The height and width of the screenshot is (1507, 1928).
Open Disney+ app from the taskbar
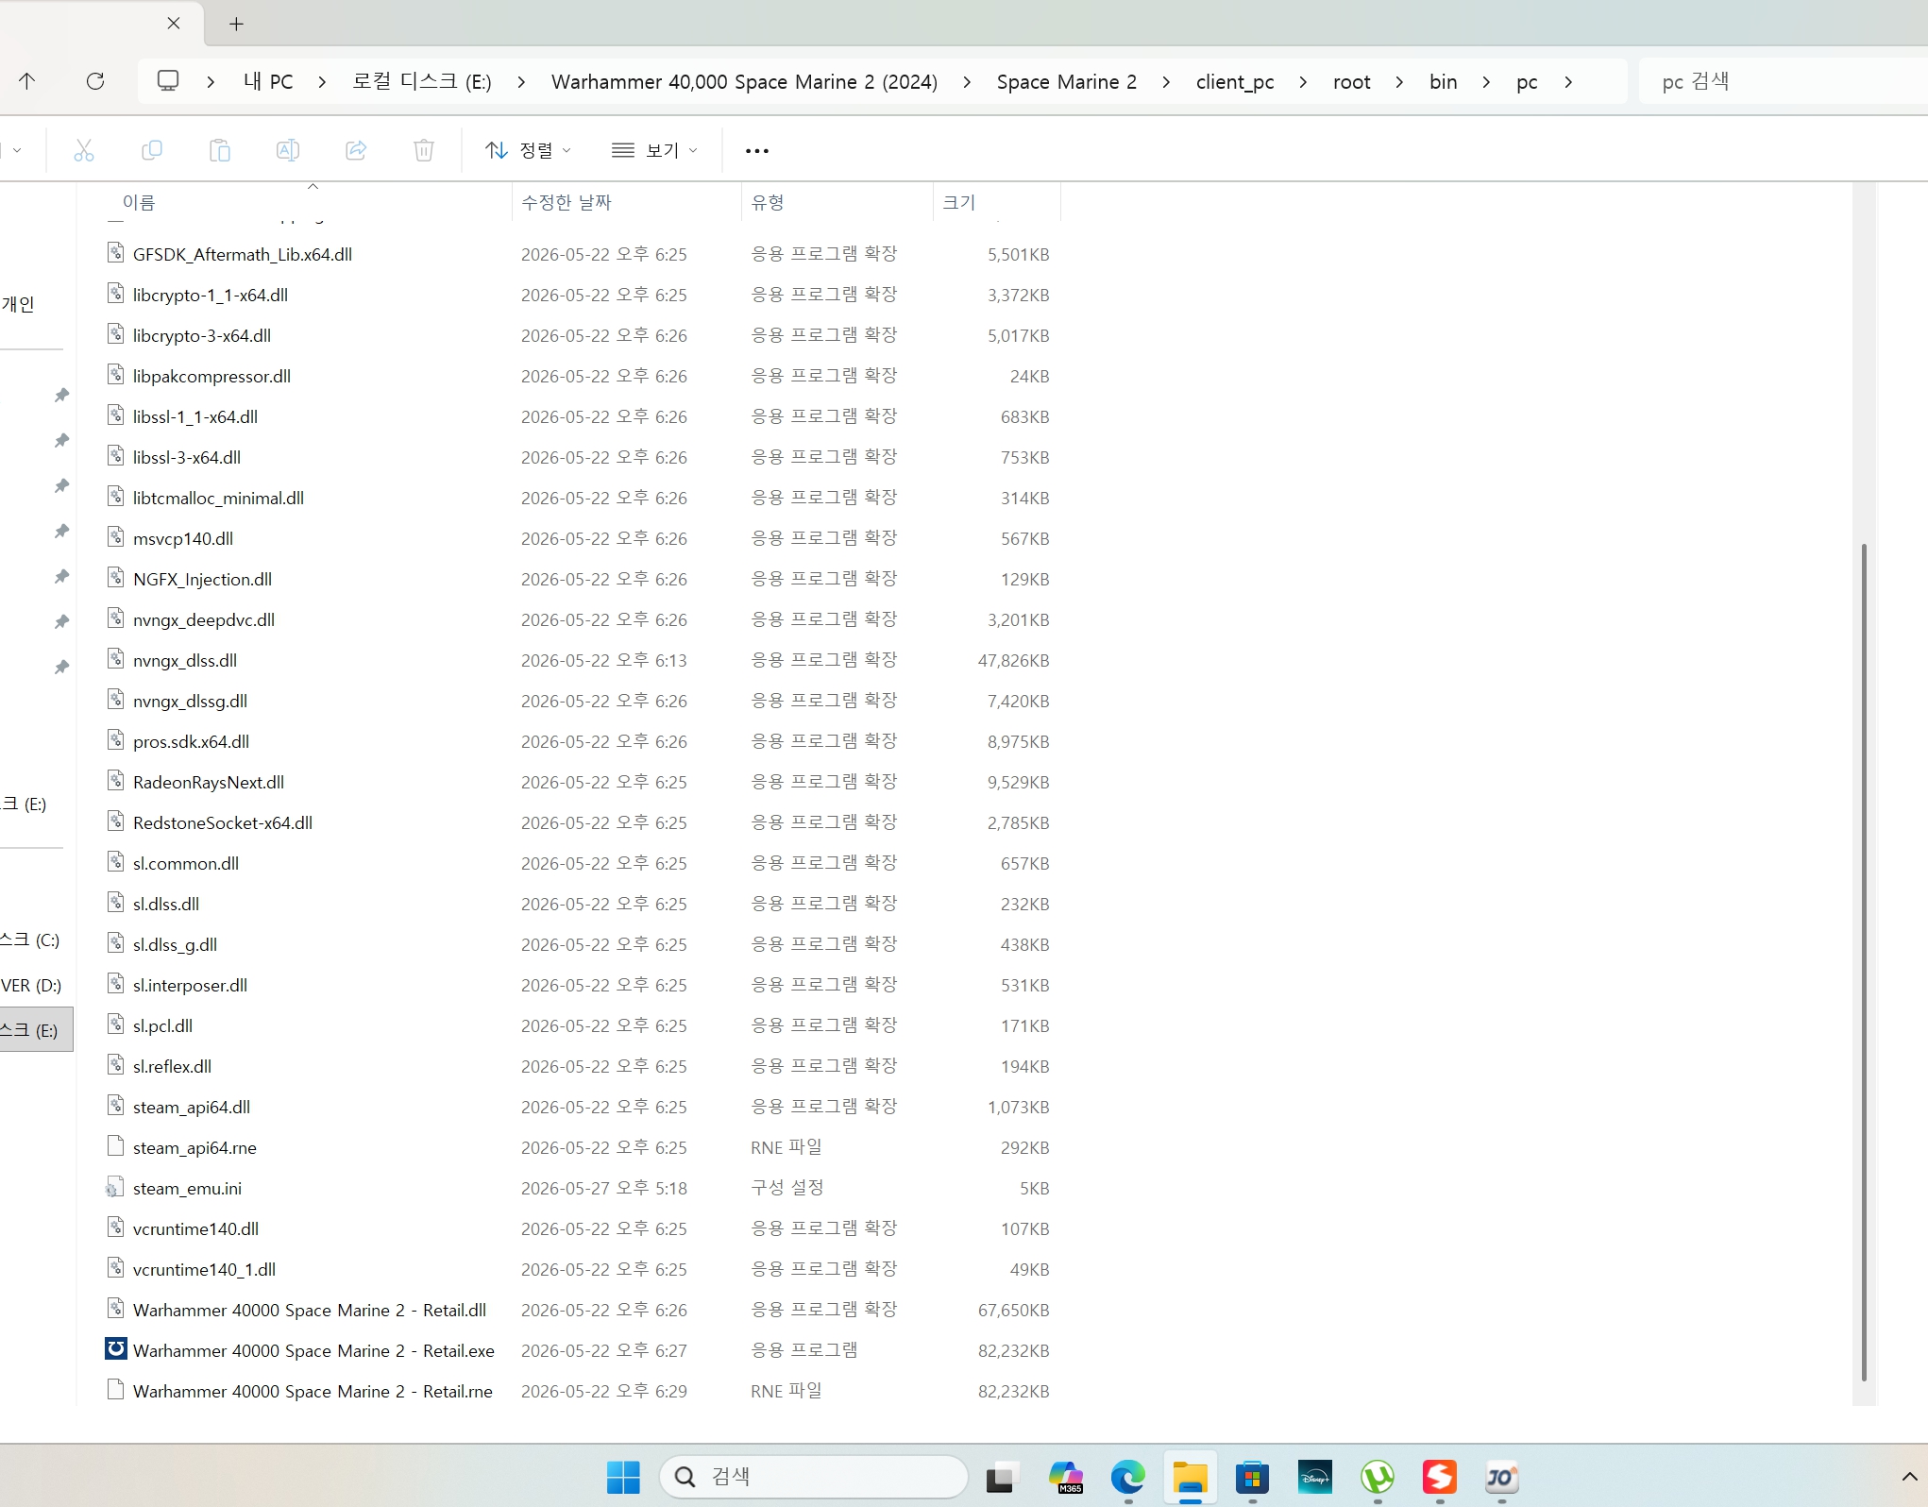1315,1477
